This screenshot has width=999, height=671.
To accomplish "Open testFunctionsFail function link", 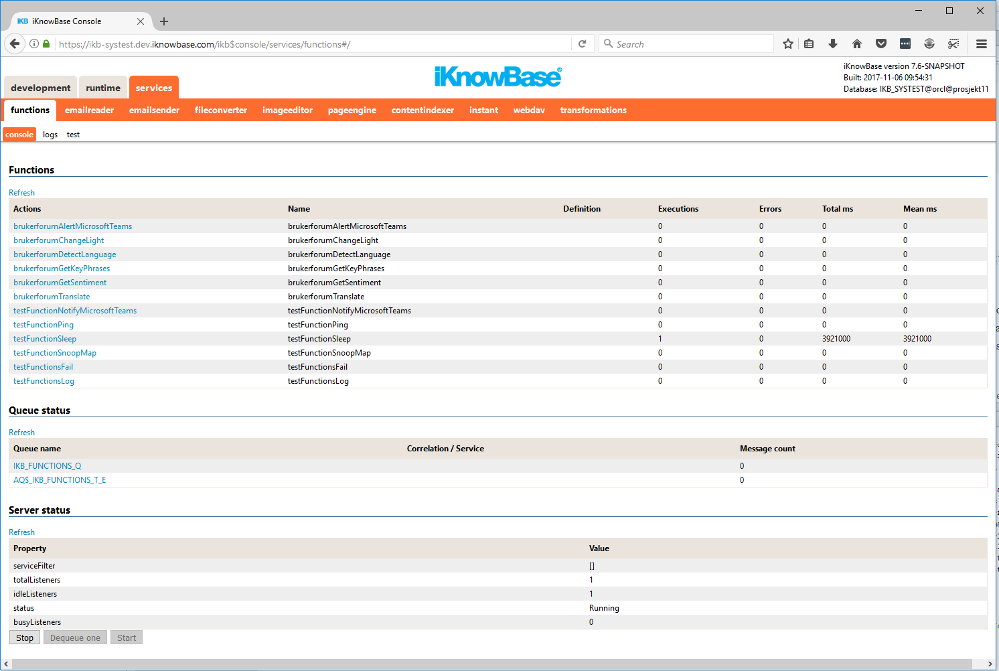I will click(x=43, y=367).
